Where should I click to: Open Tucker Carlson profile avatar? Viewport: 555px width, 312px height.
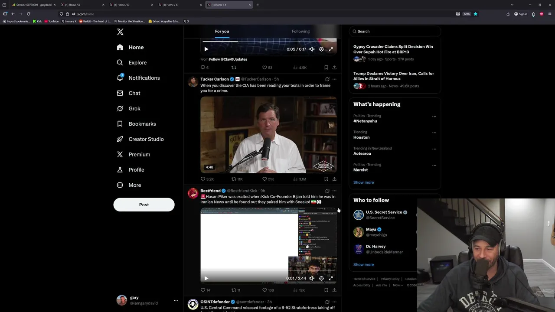click(193, 82)
